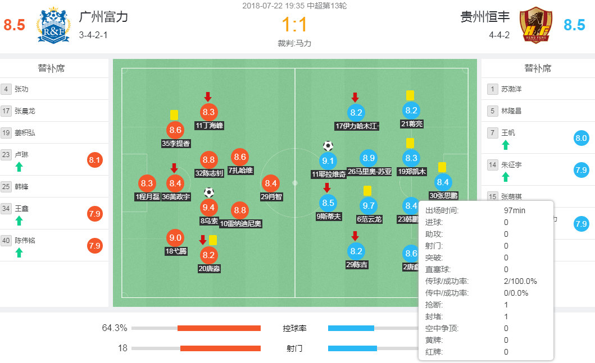Select player 6范云龙 rating bubble 9.7
The image size is (595, 363).
369,206
